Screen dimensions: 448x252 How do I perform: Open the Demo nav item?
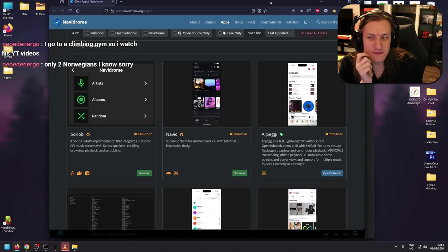coord(210,22)
